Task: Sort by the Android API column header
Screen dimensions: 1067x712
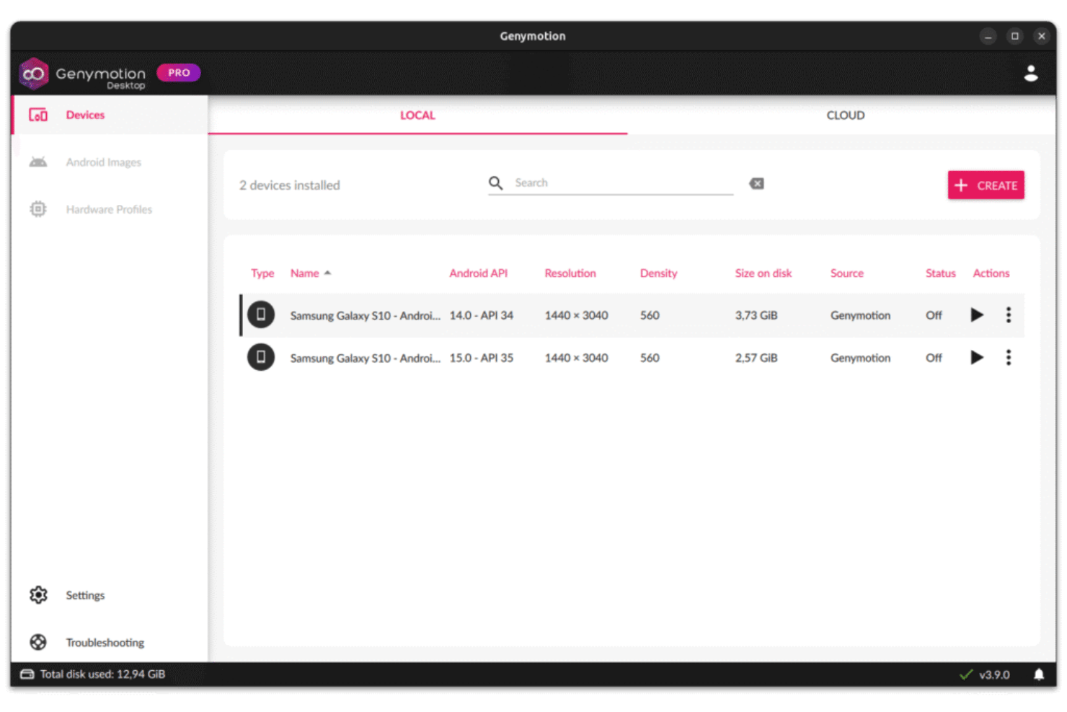Action: coord(478,273)
